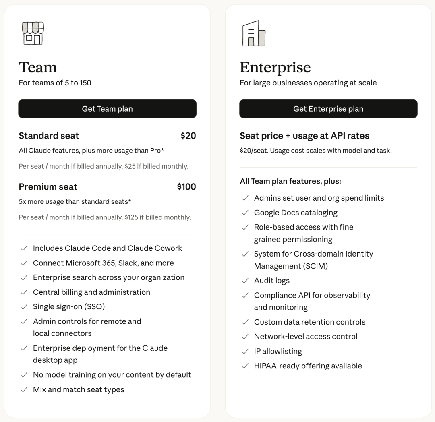This screenshot has height=422, width=435.
Task: Click checkmark beside Google Docs cataloging
Action: [x=245, y=213]
